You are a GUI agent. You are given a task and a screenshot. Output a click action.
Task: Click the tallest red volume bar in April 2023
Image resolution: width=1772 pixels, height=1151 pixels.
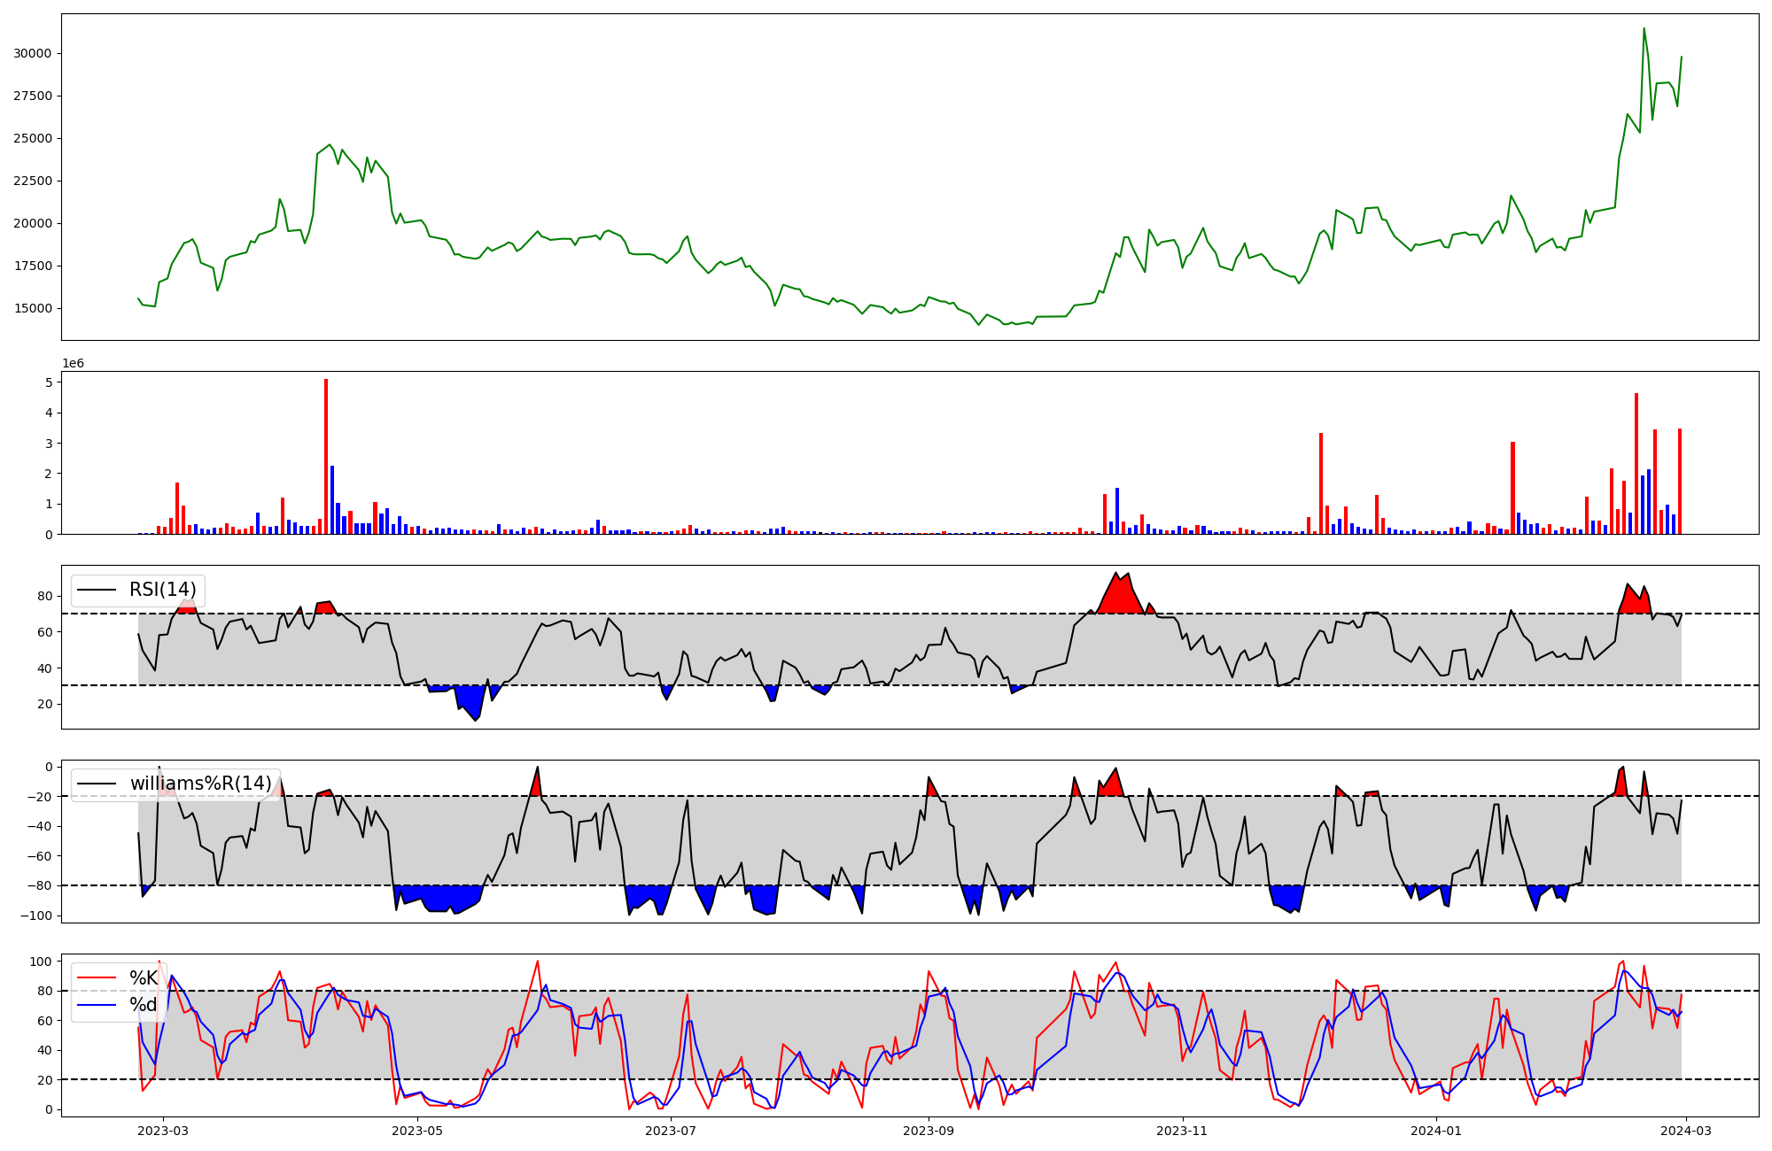pyautogui.click(x=326, y=456)
